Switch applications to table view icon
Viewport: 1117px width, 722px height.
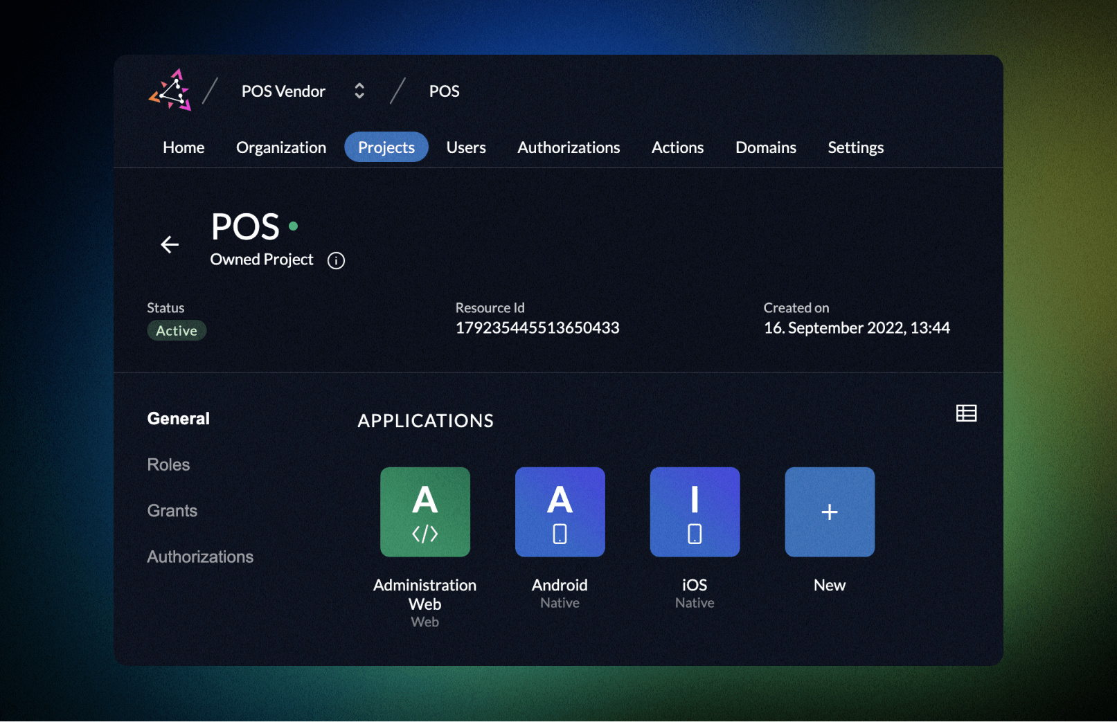966,413
